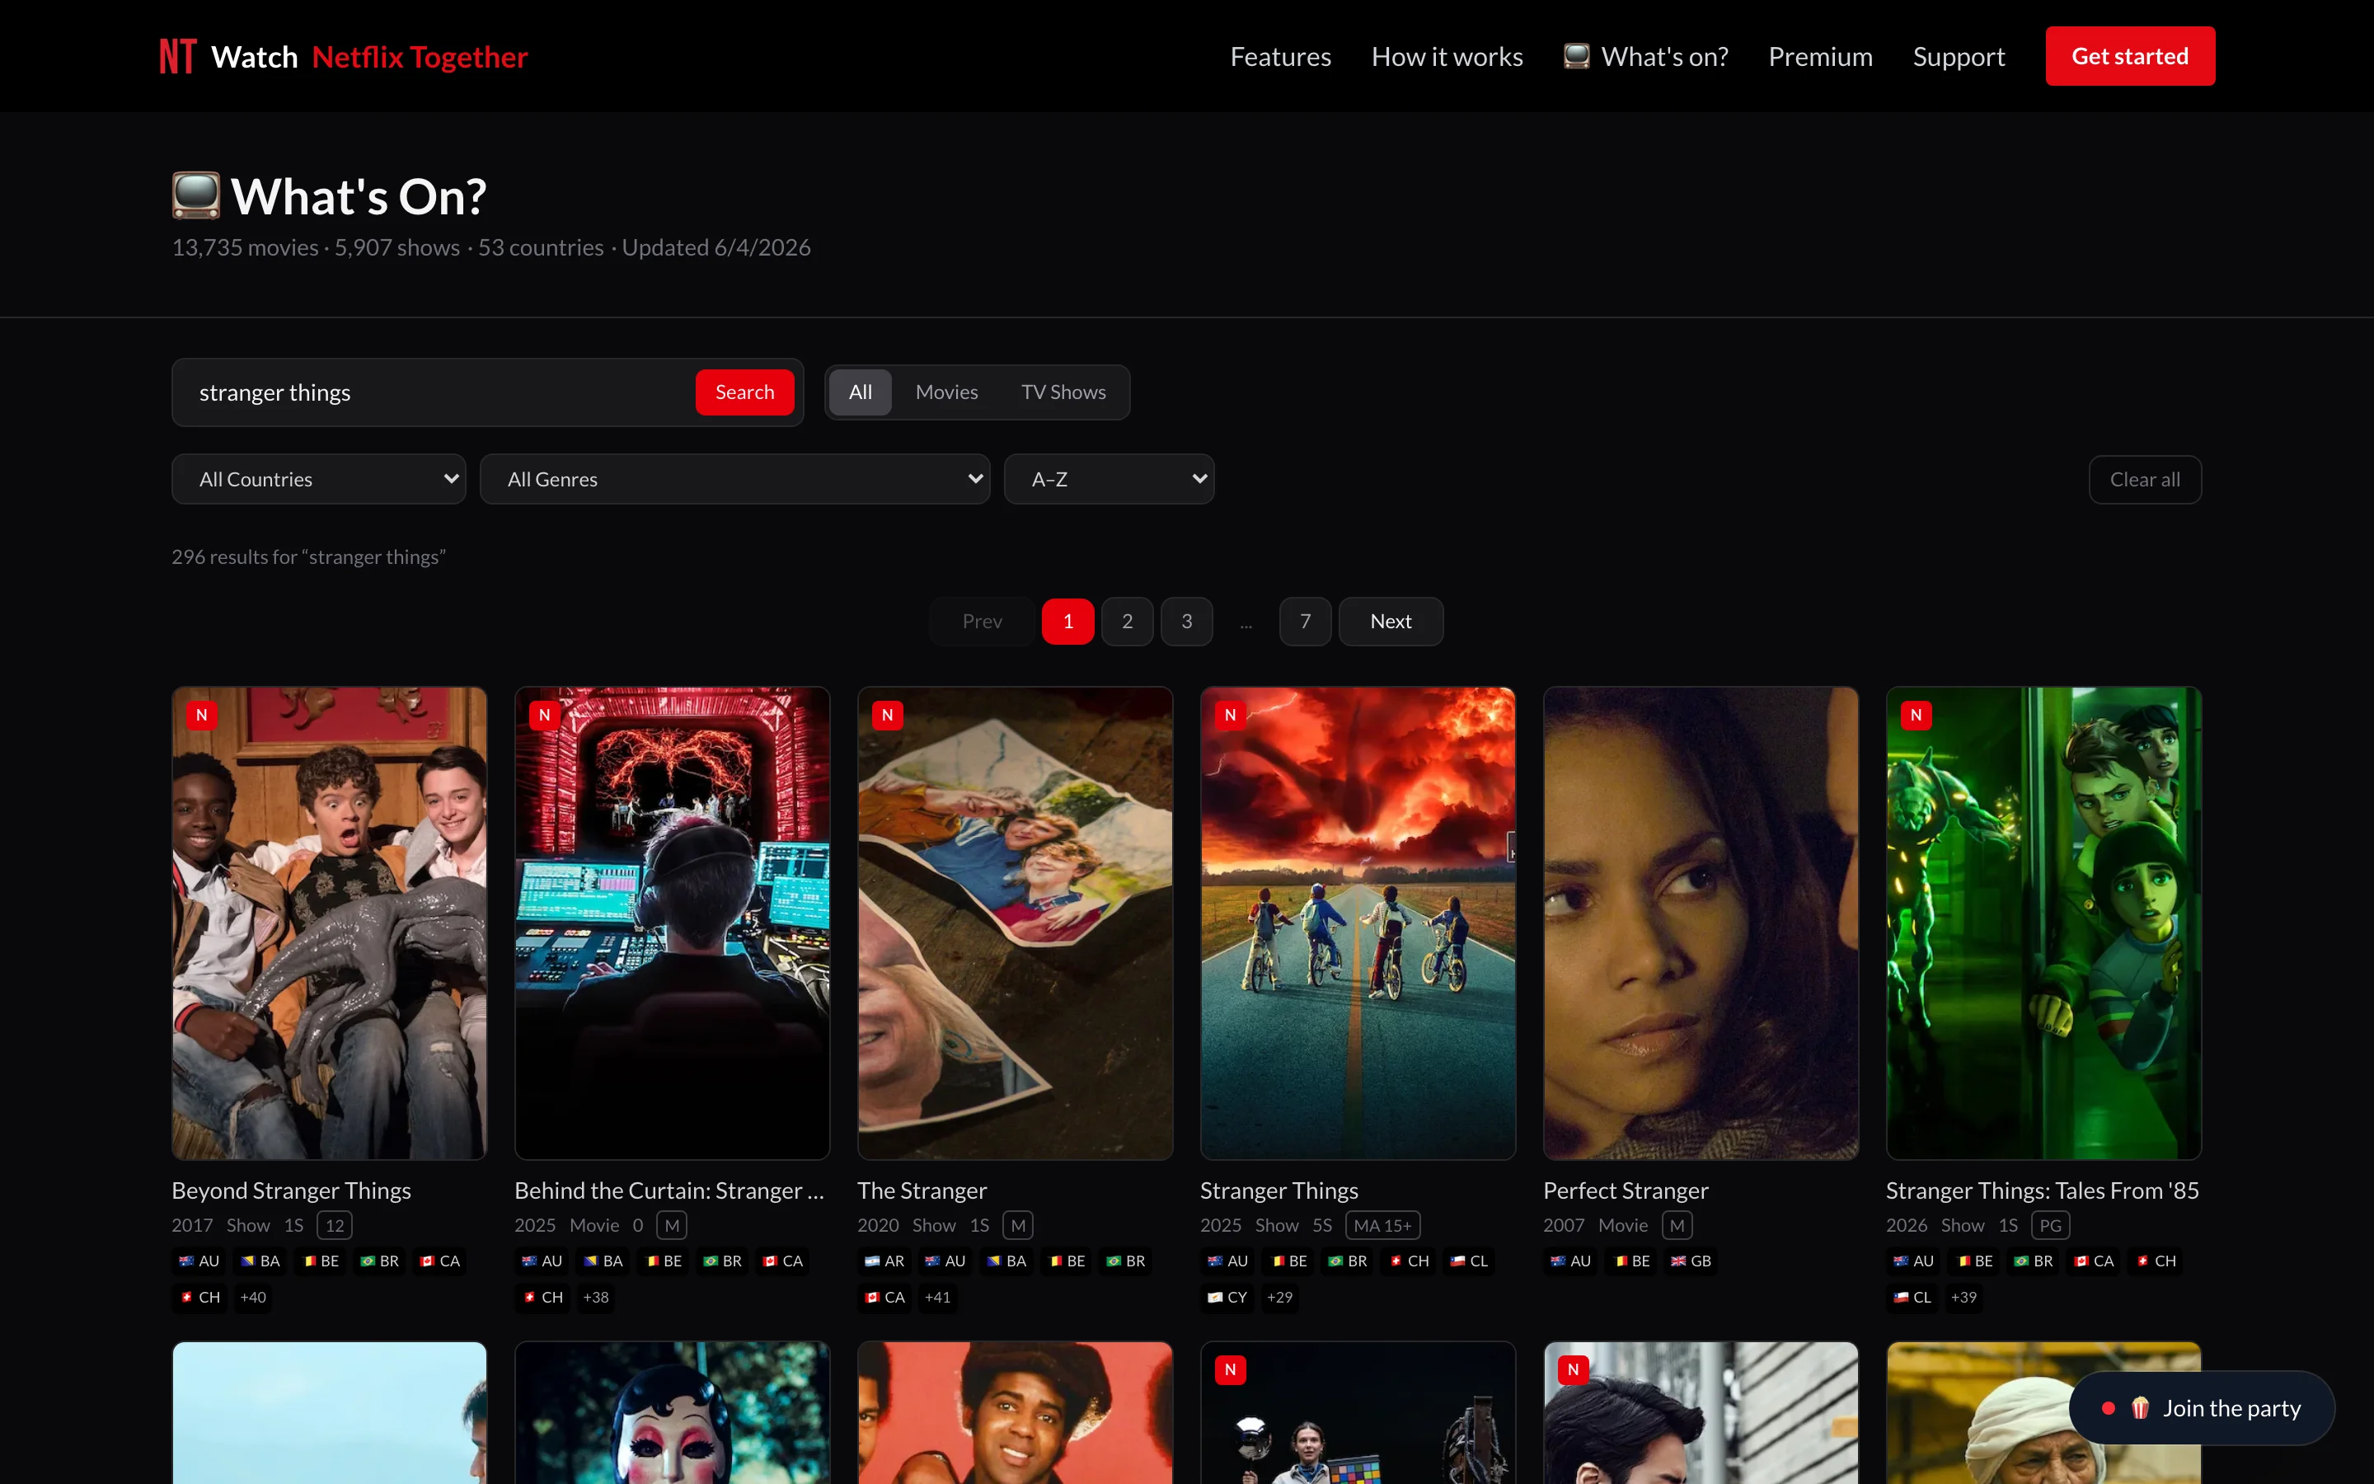Open the All Genres dropdown
The image size is (2374, 1484).
pyautogui.click(x=734, y=479)
